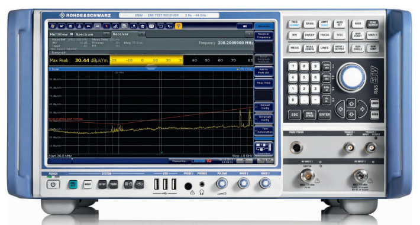Open the signal flow Overview icon
This screenshot has height=225, width=420.
point(264,149)
